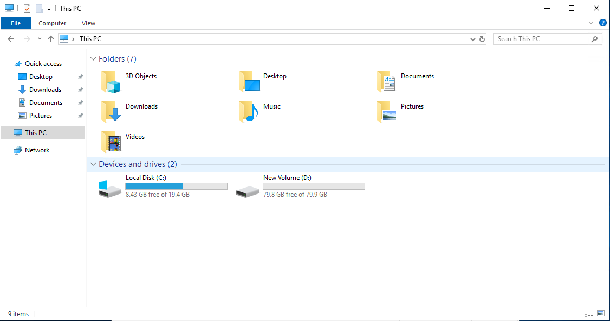Screen dimensions: 610x321
Task: Click inside the Search This PC box
Action: (542, 38)
